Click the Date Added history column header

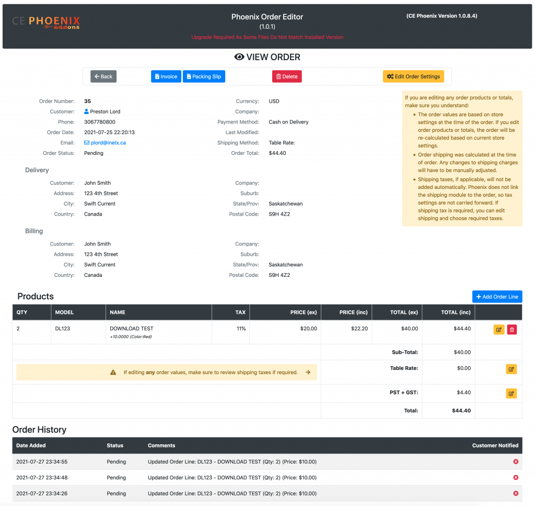click(31, 445)
